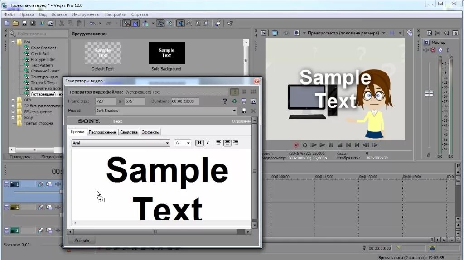
Task: Pause the preview playback
Action: pos(331,145)
